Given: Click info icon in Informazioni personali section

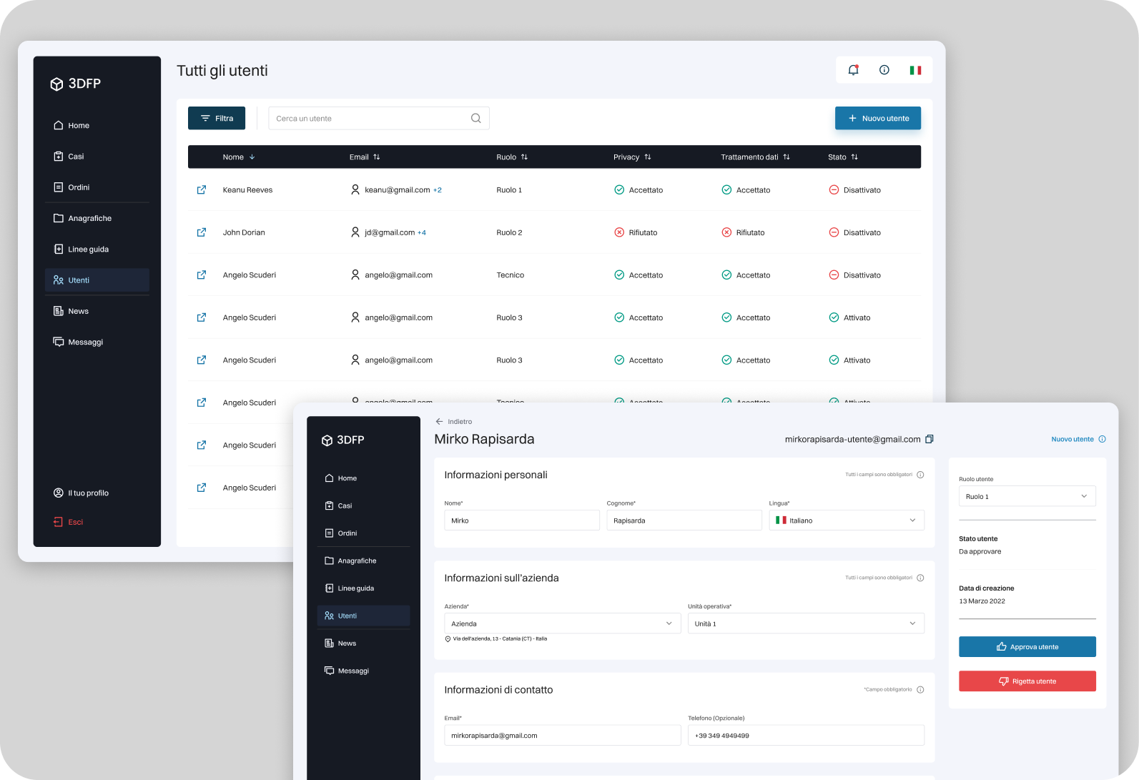Looking at the screenshot, I should pos(920,475).
